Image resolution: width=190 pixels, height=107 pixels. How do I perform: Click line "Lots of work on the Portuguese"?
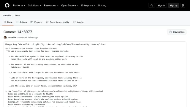(x=45, y=78)
